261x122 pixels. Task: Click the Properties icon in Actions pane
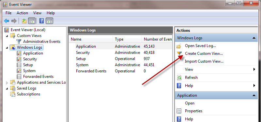pos(179,111)
